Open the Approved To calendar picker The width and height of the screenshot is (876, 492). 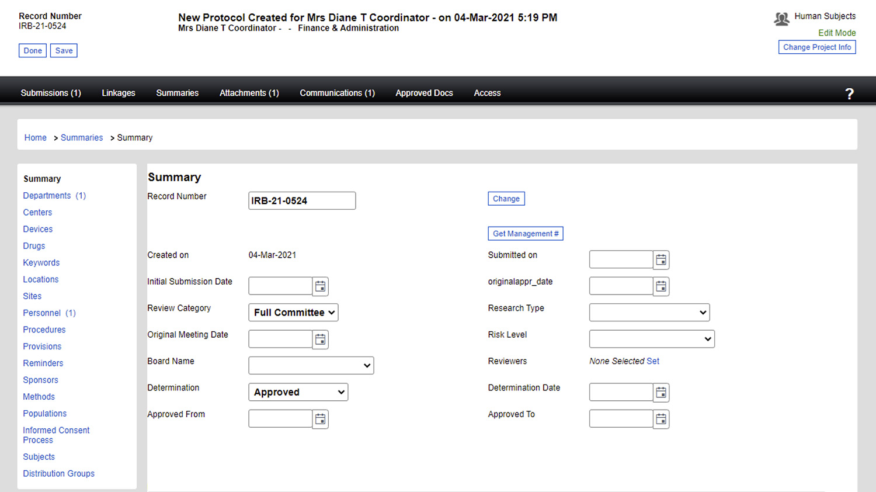click(661, 418)
